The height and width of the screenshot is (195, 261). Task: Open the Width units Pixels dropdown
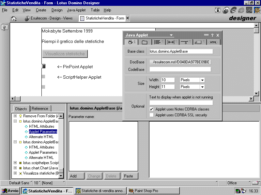pyautogui.click(x=202, y=80)
